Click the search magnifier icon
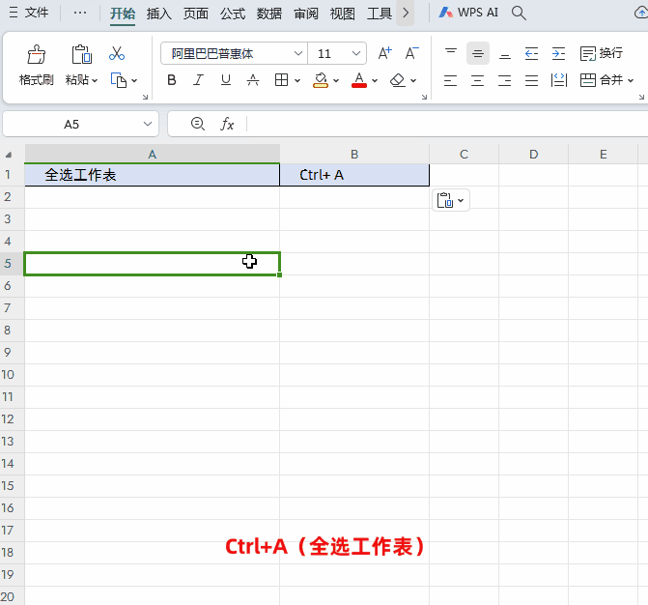Viewport: 648px width, 605px height. tap(519, 14)
